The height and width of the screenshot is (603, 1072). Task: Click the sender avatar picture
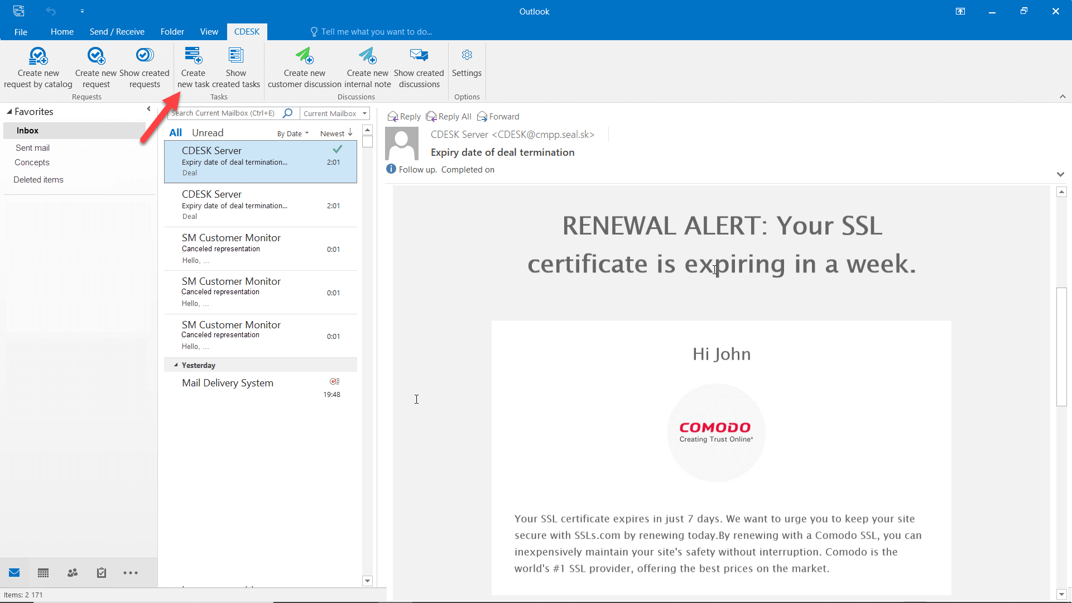[x=402, y=143]
